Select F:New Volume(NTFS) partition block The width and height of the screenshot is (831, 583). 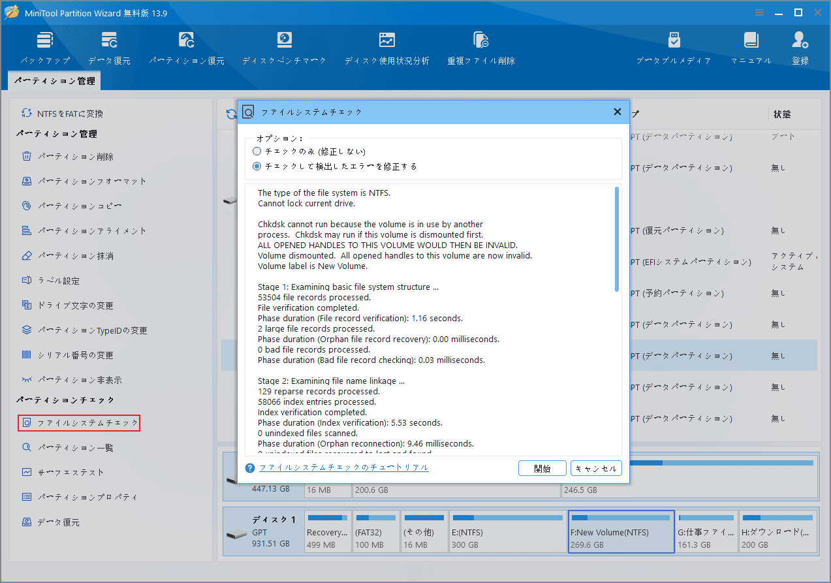pyautogui.click(x=621, y=533)
